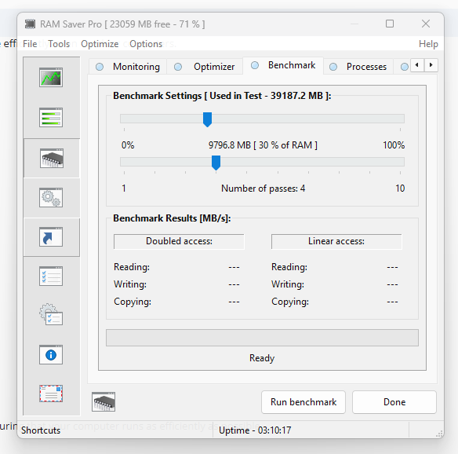Image resolution: width=458 pixels, height=454 pixels.
Task: Click the Linear access header box
Action: [336, 241]
